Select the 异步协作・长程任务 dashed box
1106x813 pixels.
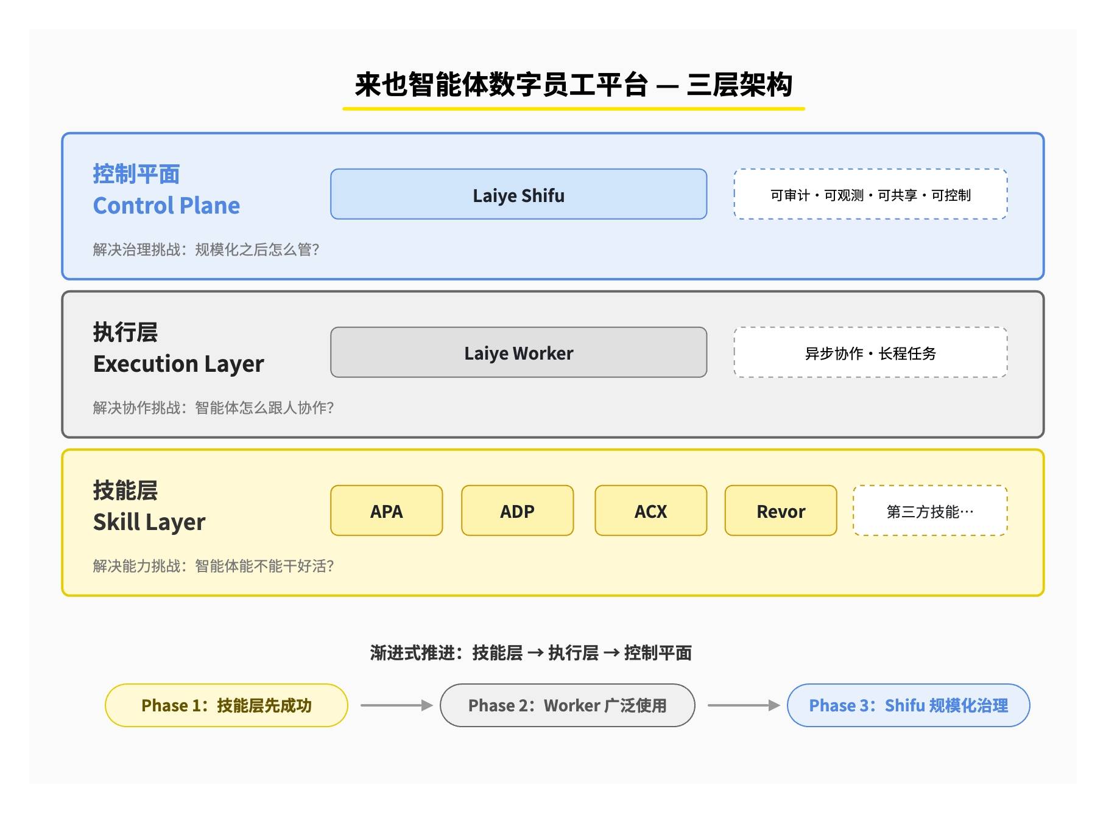click(x=870, y=352)
